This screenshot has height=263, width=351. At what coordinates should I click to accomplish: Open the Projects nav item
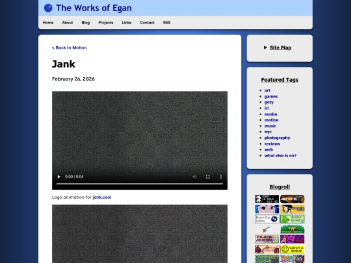point(106,23)
